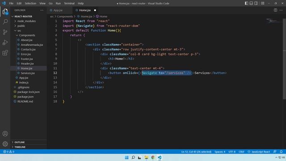The width and height of the screenshot is (286, 161).
Task: Click the VS Code logo in title bar
Action: (x=4, y=3)
